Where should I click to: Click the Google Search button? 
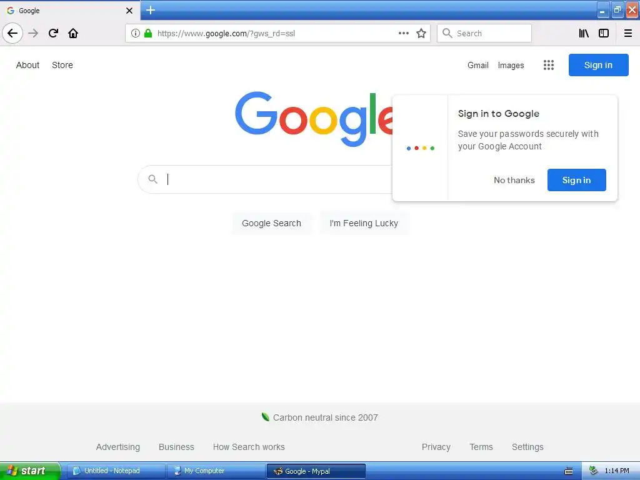(271, 223)
